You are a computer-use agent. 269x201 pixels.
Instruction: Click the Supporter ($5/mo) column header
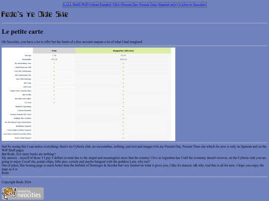point(123,51)
